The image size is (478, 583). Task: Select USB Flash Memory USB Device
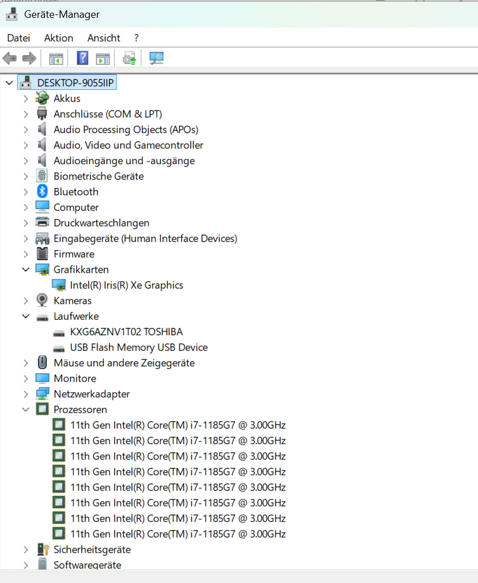pos(139,347)
